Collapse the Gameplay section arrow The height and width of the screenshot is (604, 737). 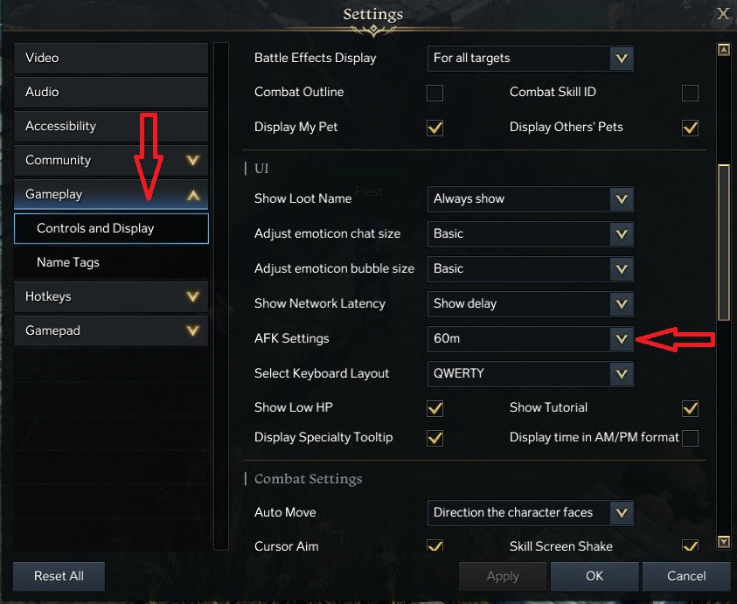[193, 195]
